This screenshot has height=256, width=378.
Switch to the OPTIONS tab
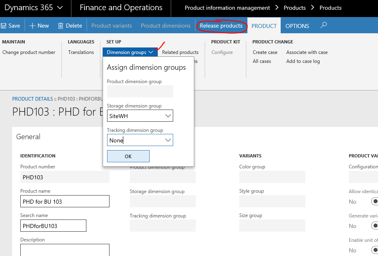tap(297, 26)
